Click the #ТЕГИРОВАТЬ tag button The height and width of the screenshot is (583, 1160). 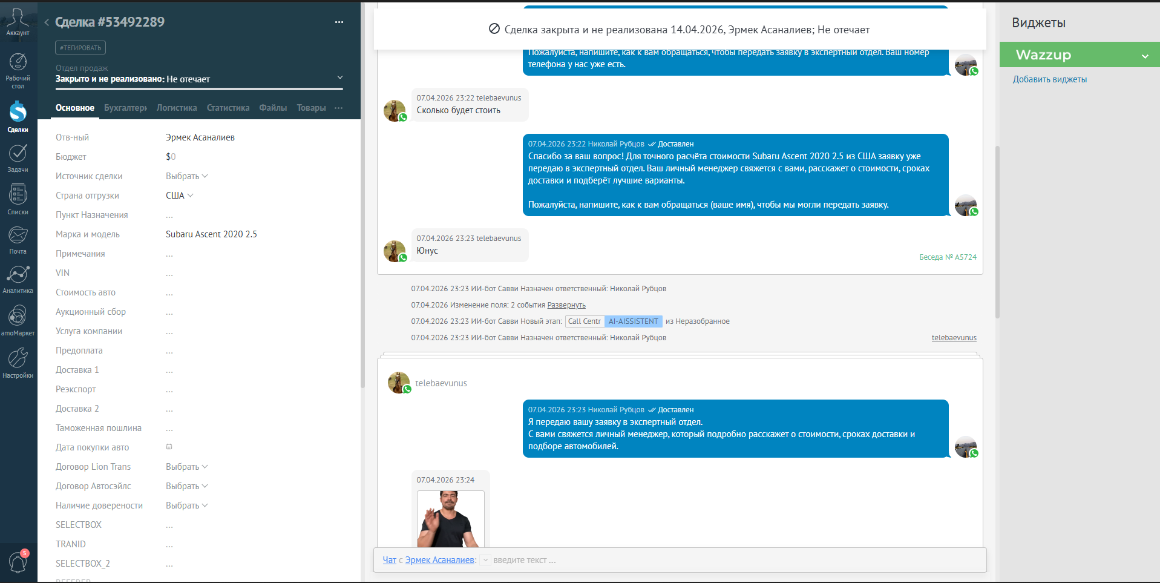(80, 48)
